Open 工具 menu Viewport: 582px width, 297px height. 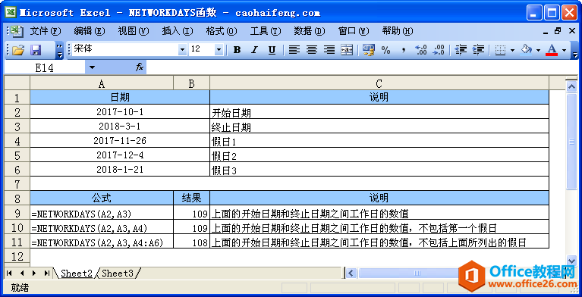point(266,31)
